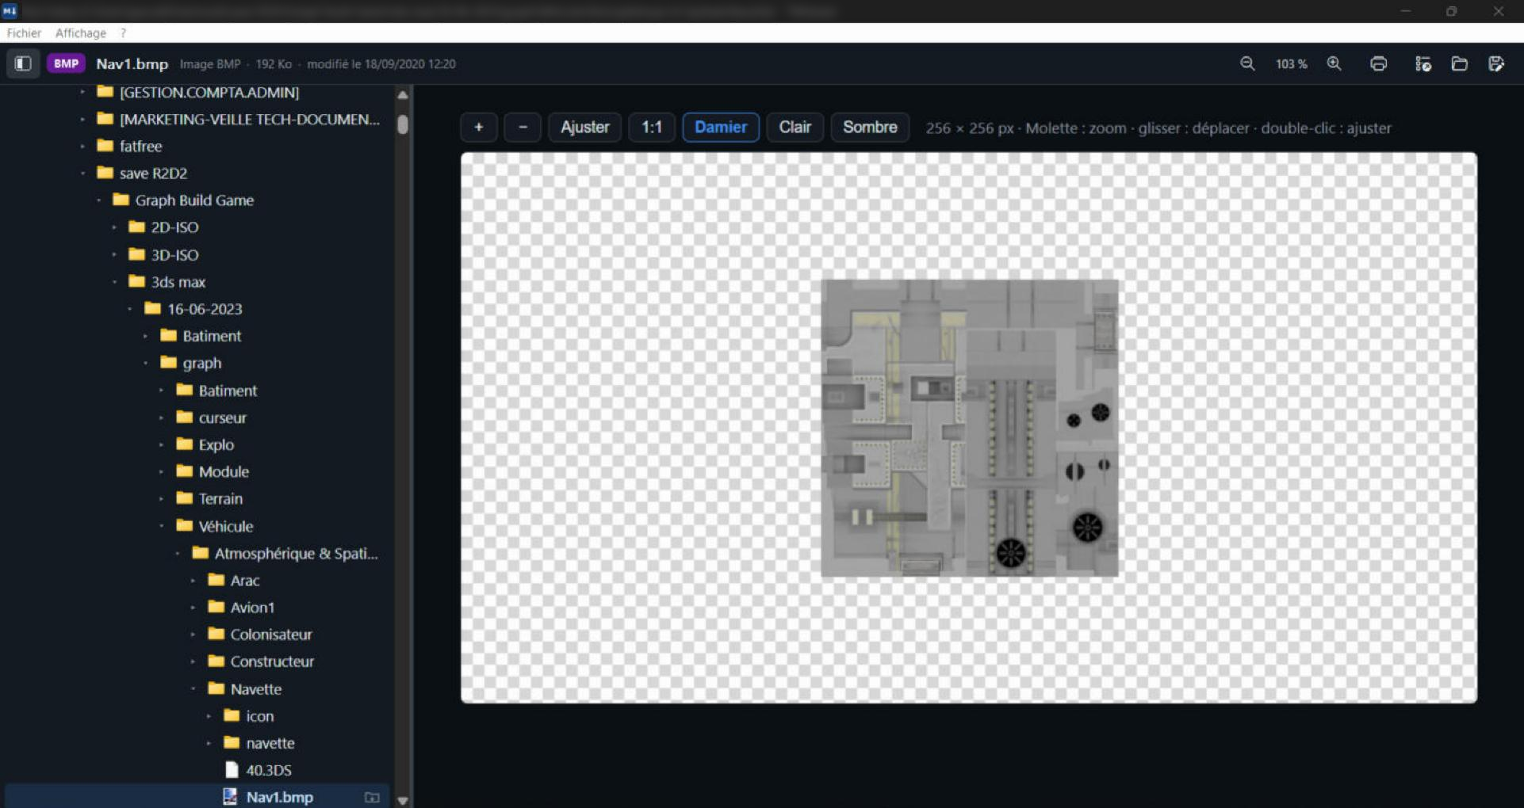
Task: Click the Ajuster fit button
Action: (x=585, y=127)
